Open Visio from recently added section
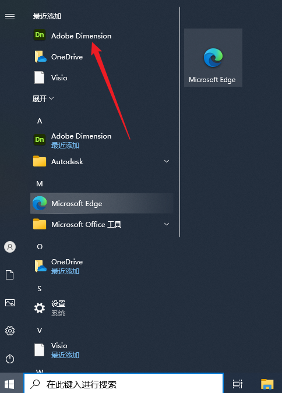 101,77
